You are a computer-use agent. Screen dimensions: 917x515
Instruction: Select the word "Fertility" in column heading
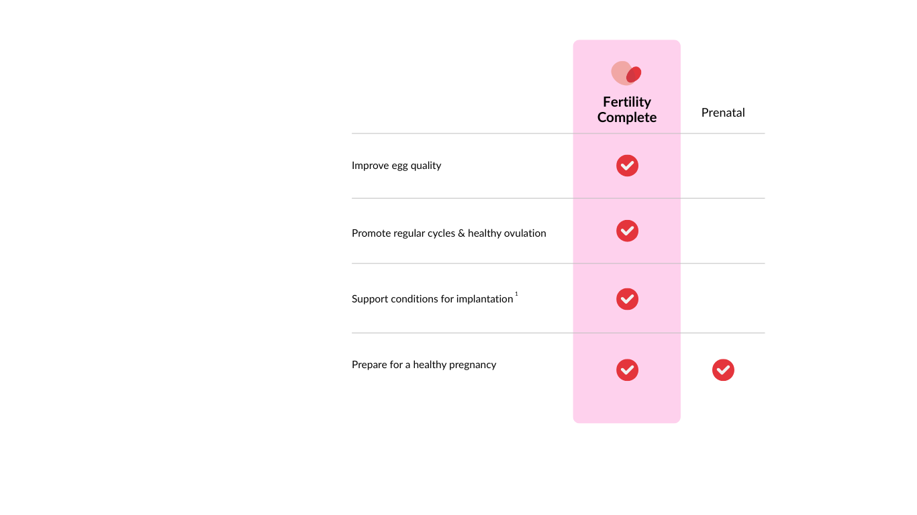click(x=627, y=102)
